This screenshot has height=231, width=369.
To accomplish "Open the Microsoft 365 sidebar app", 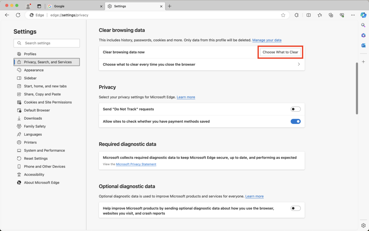I will tap(363, 35).
